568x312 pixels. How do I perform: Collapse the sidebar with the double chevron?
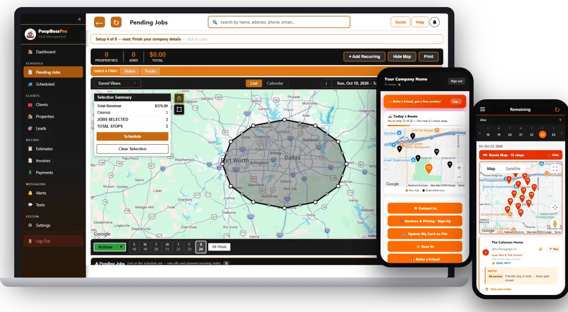pyautogui.click(x=80, y=19)
